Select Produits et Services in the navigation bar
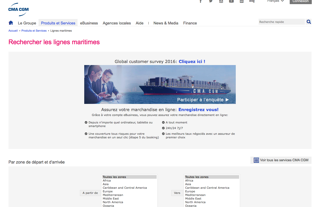 tap(58, 23)
